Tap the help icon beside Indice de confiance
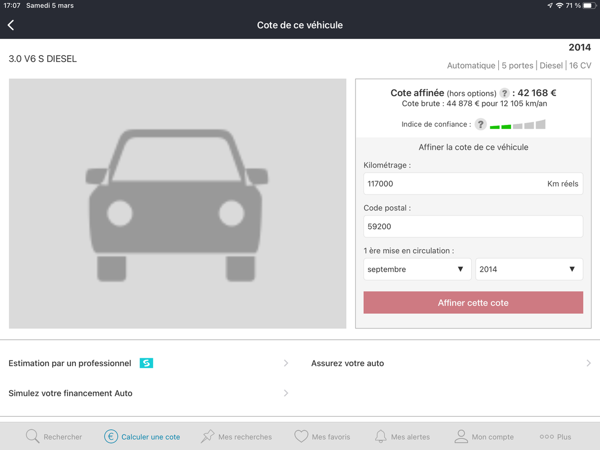Viewport: 600px width, 450px height. 481,124
